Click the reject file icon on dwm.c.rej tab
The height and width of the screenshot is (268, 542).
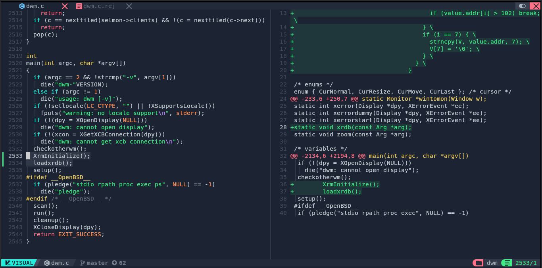(x=79, y=6)
